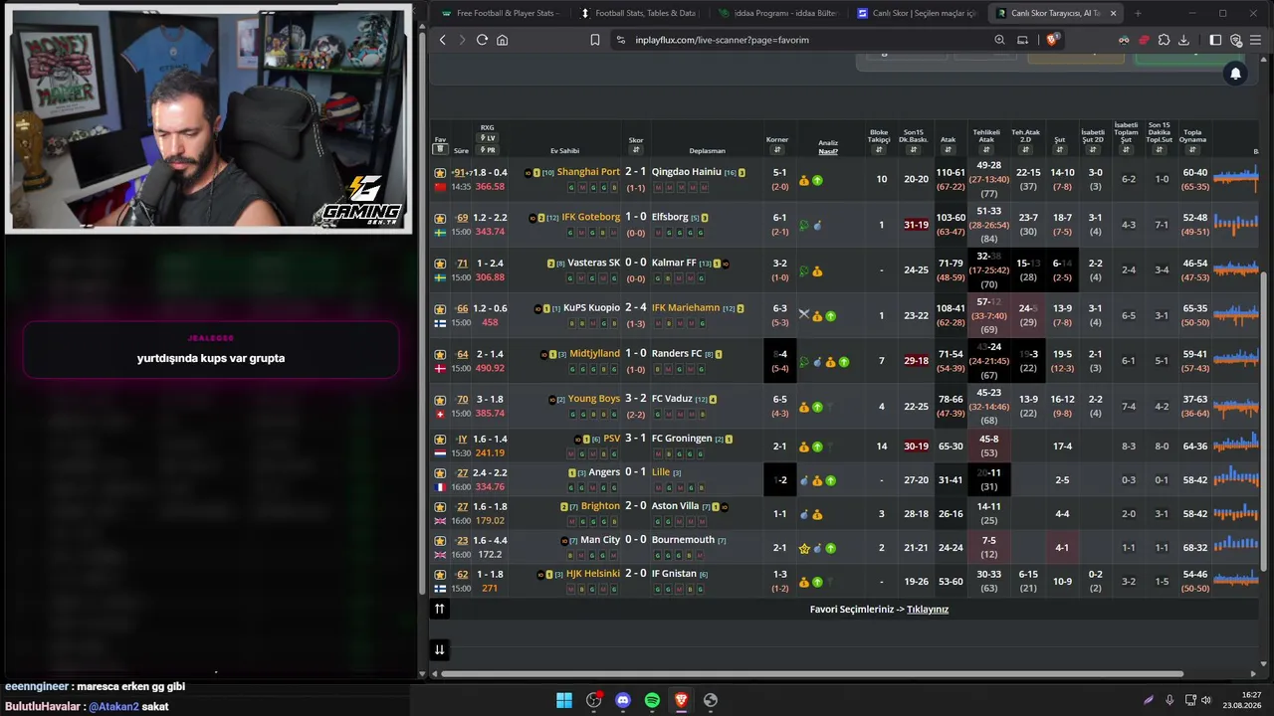Screen dimensions: 1274x716
Task: Click the PR button under RXG
Action: click(488, 150)
